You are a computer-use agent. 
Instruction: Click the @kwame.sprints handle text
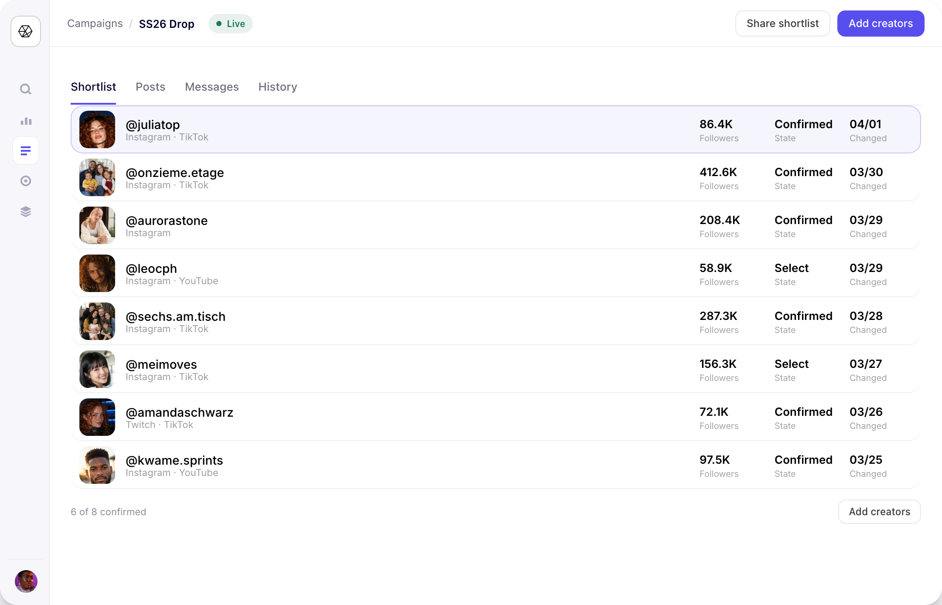(x=174, y=460)
